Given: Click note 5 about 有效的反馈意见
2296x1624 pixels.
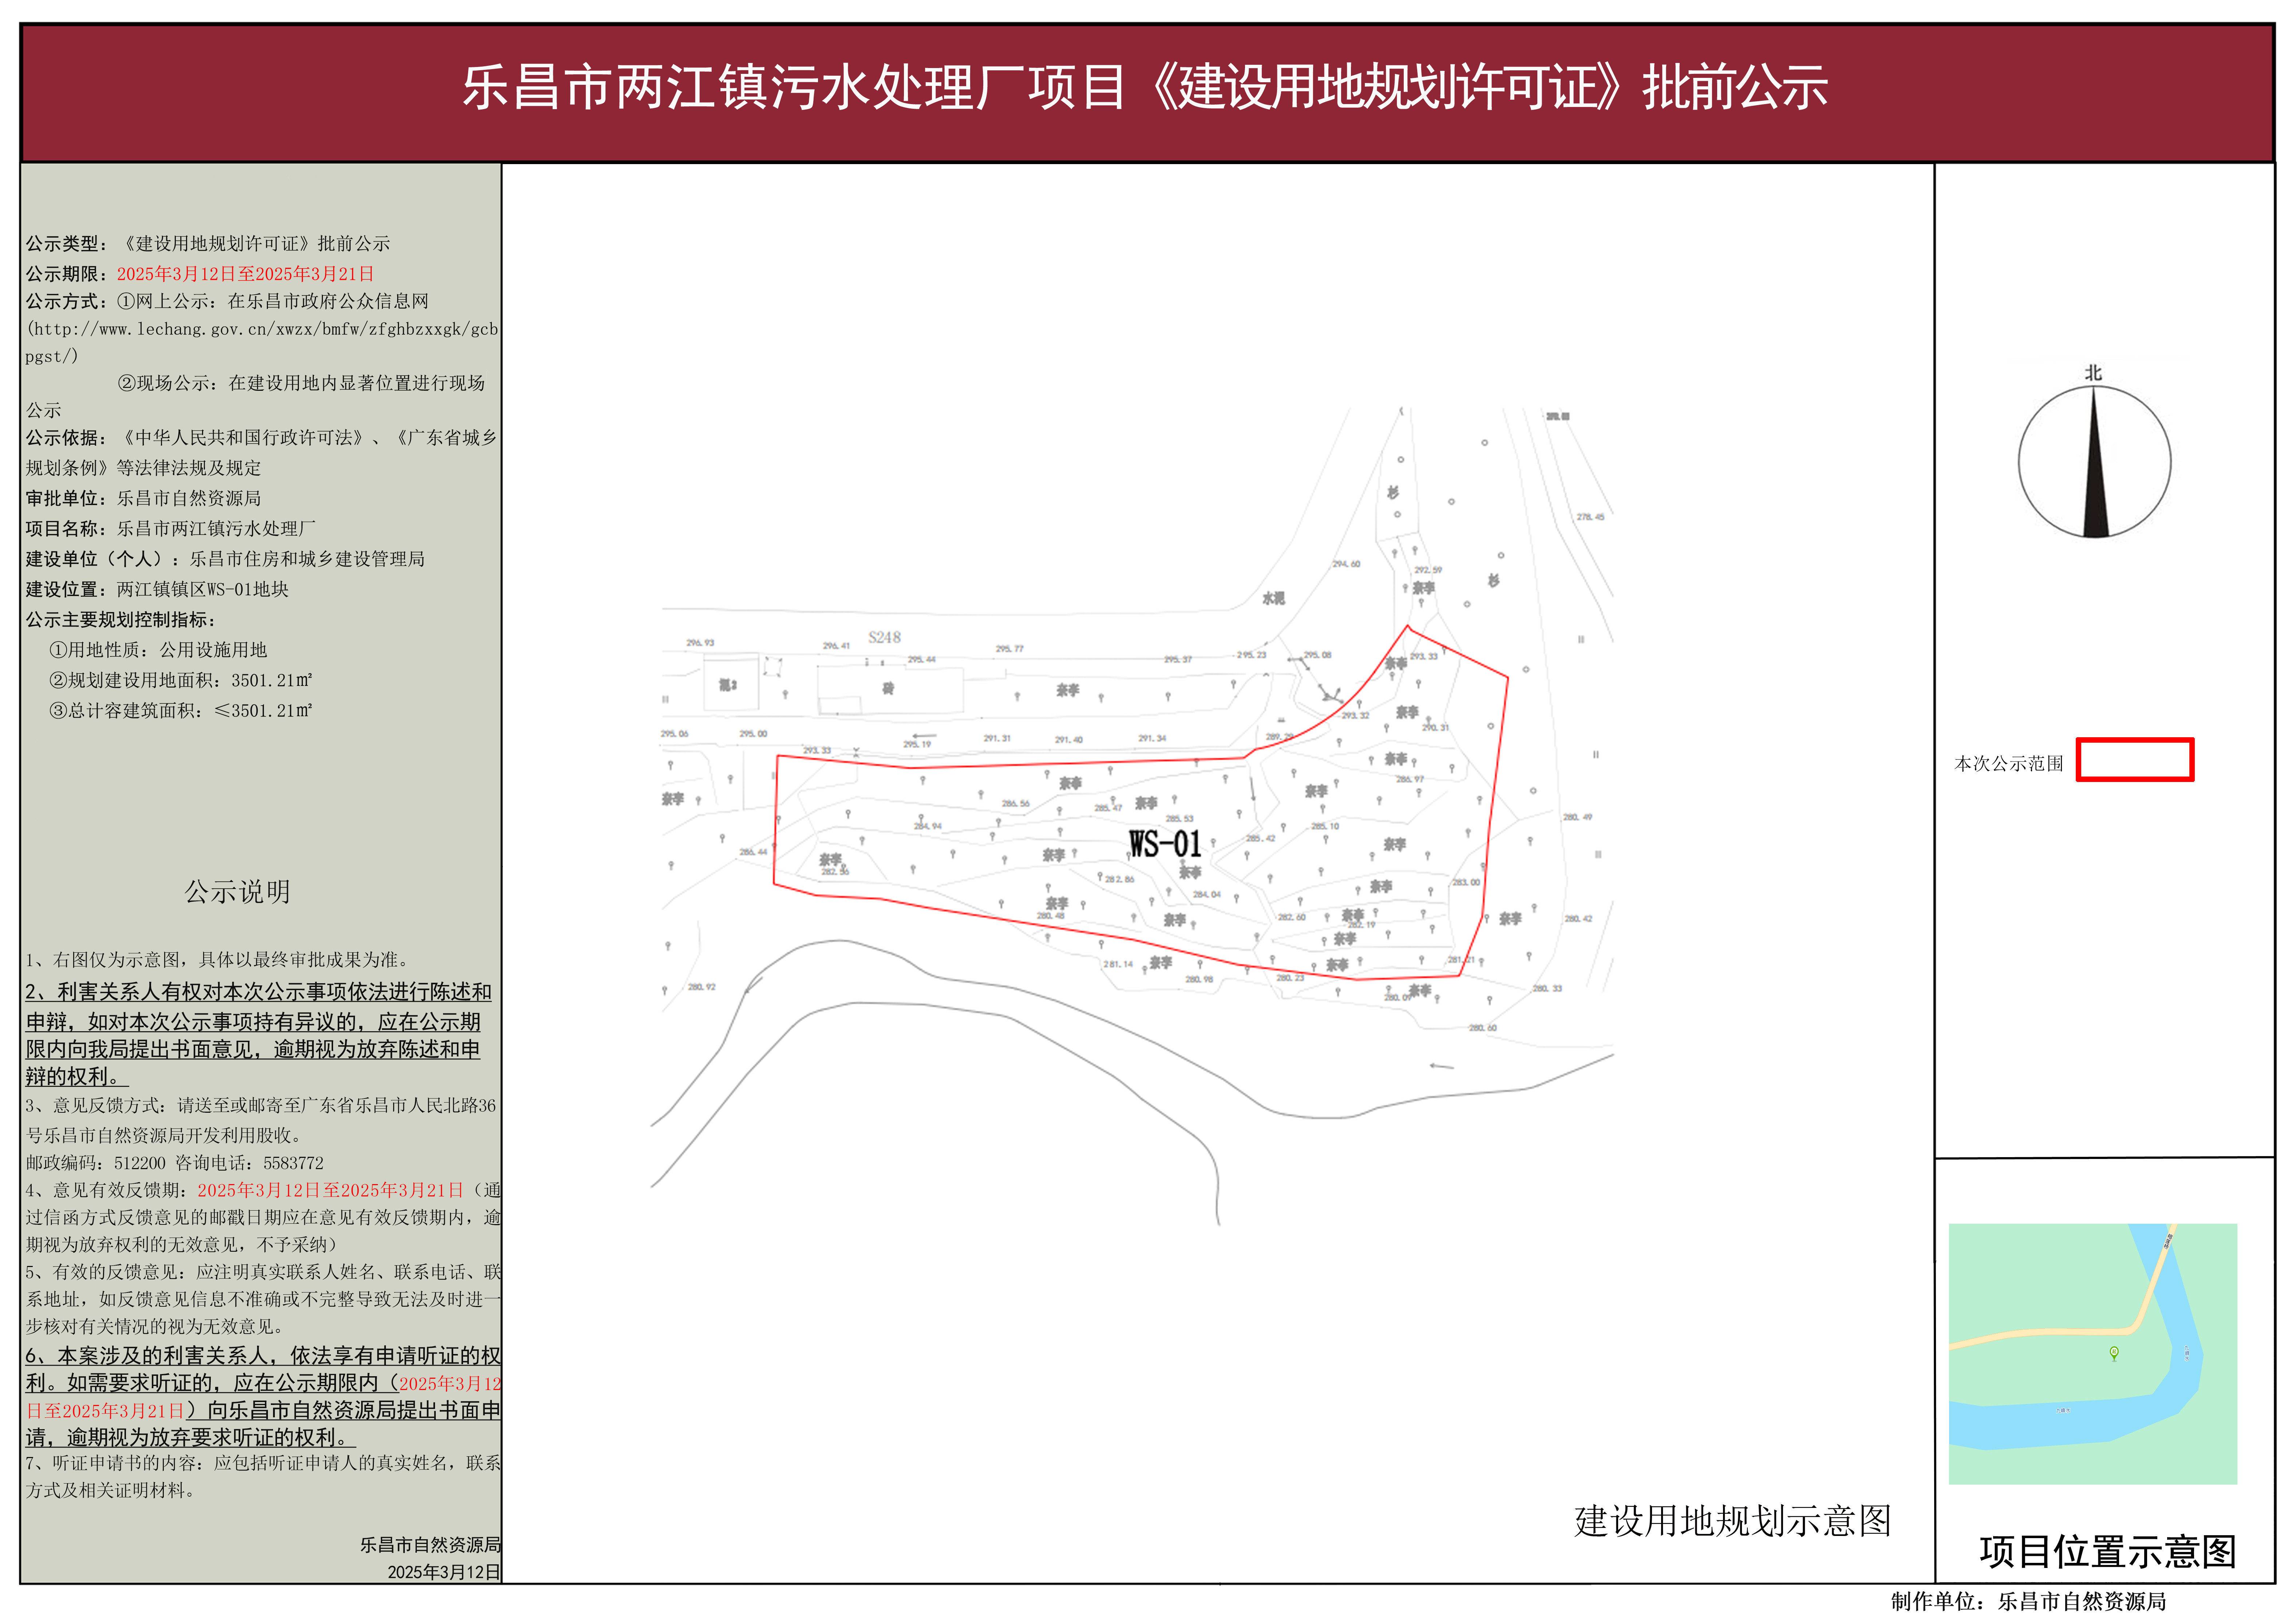Looking at the screenshot, I should point(263,1299).
